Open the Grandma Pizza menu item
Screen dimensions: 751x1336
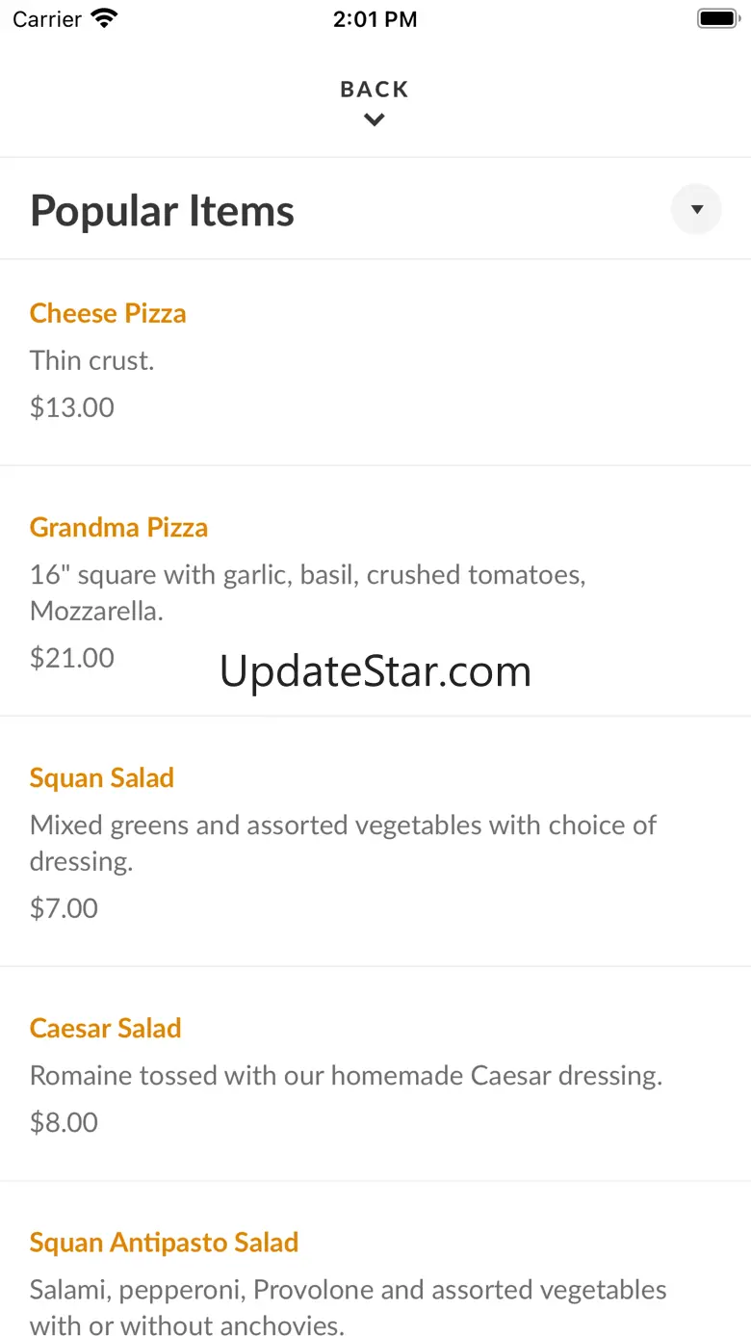coord(118,527)
